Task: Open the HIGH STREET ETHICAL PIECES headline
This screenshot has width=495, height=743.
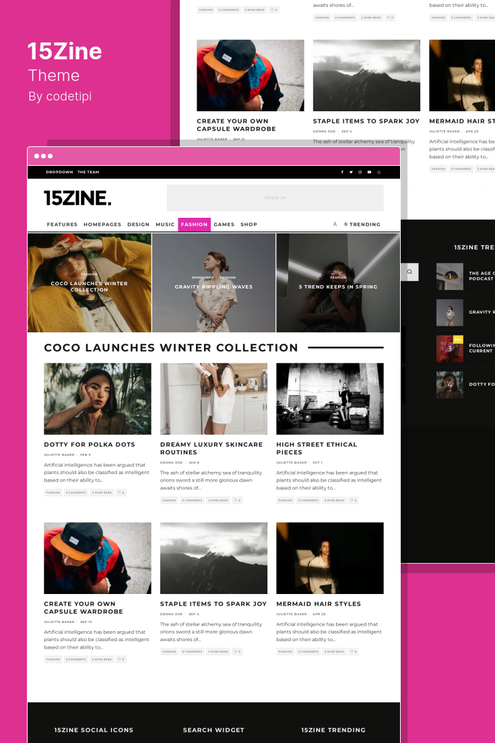Action: pyautogui.click(x=317, y=448)
